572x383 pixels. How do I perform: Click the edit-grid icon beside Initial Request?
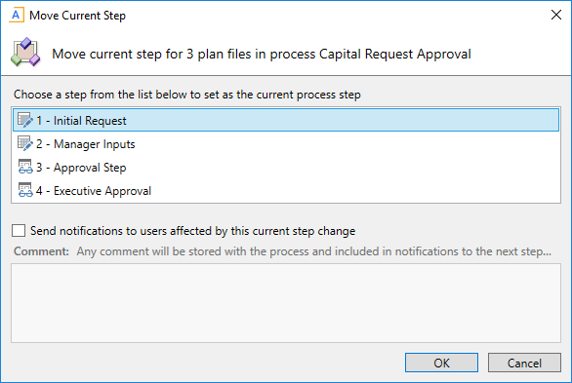tap(25, 120)
